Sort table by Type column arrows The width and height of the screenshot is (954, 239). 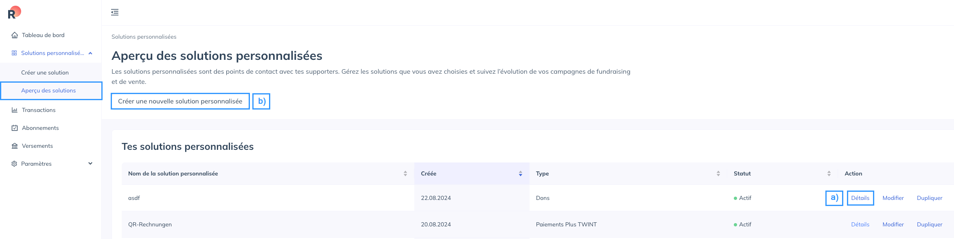click(718, 173)
